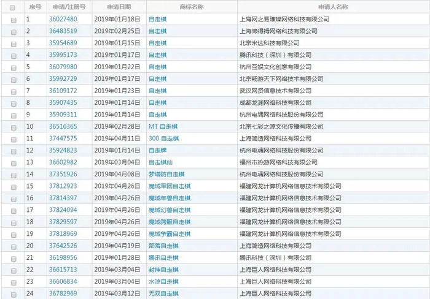Select checkbox for row 12 自走牌
This screenshot has height=299, width=430.
click(x=14, y=151)
